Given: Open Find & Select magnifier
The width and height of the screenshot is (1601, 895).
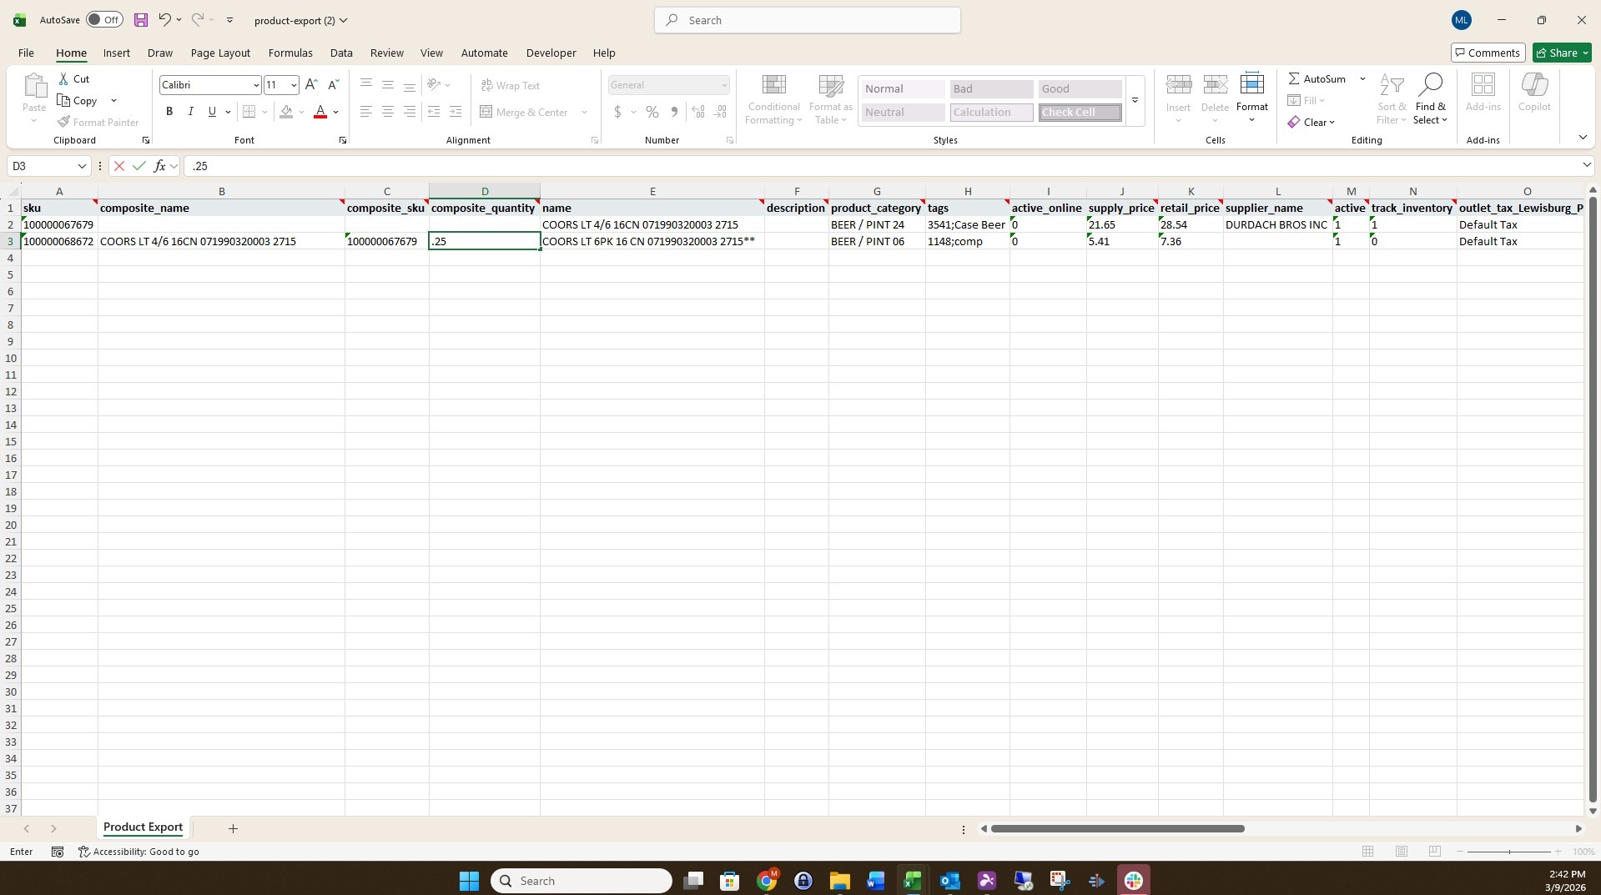Looking at the screenshot, I should 1430,98.
